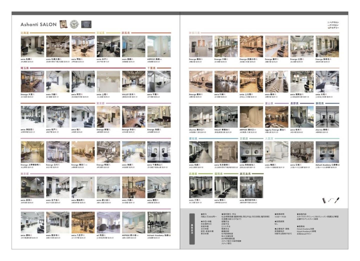360x261 pixels.
Task: Click the 神奈川県 region heading
Action: 194,33
